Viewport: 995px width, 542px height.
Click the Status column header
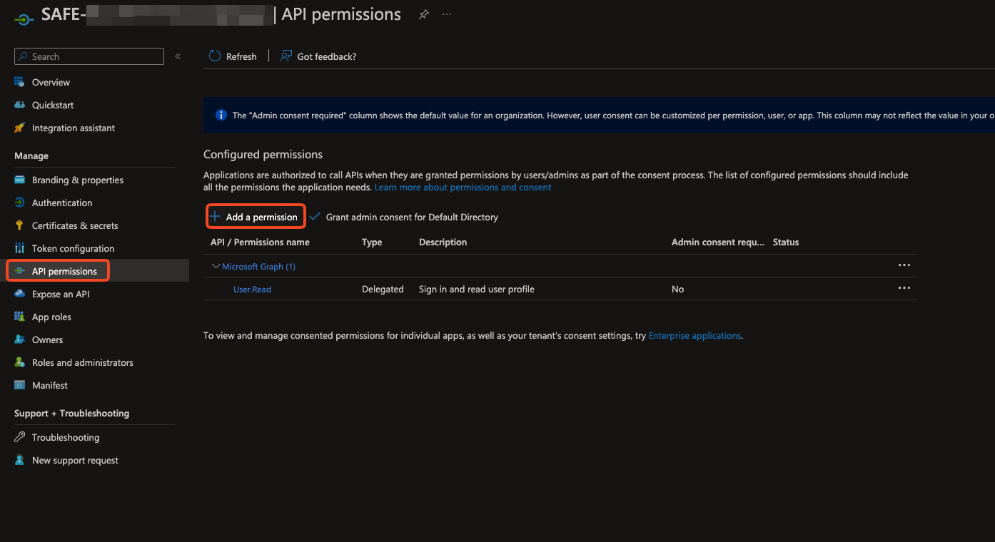tap(786, 242)
